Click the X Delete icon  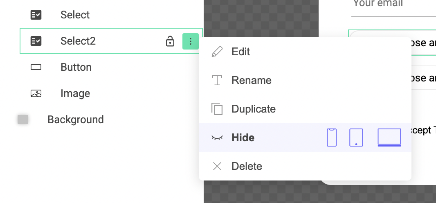(217, 166)
